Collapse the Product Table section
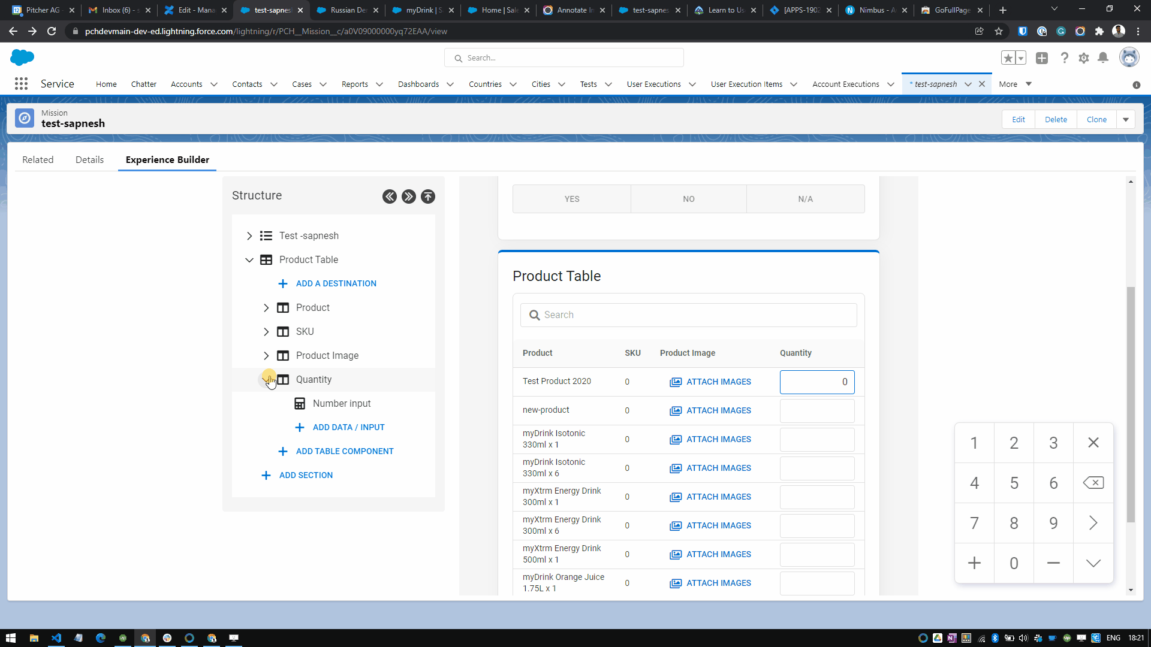 coord(249,260)
